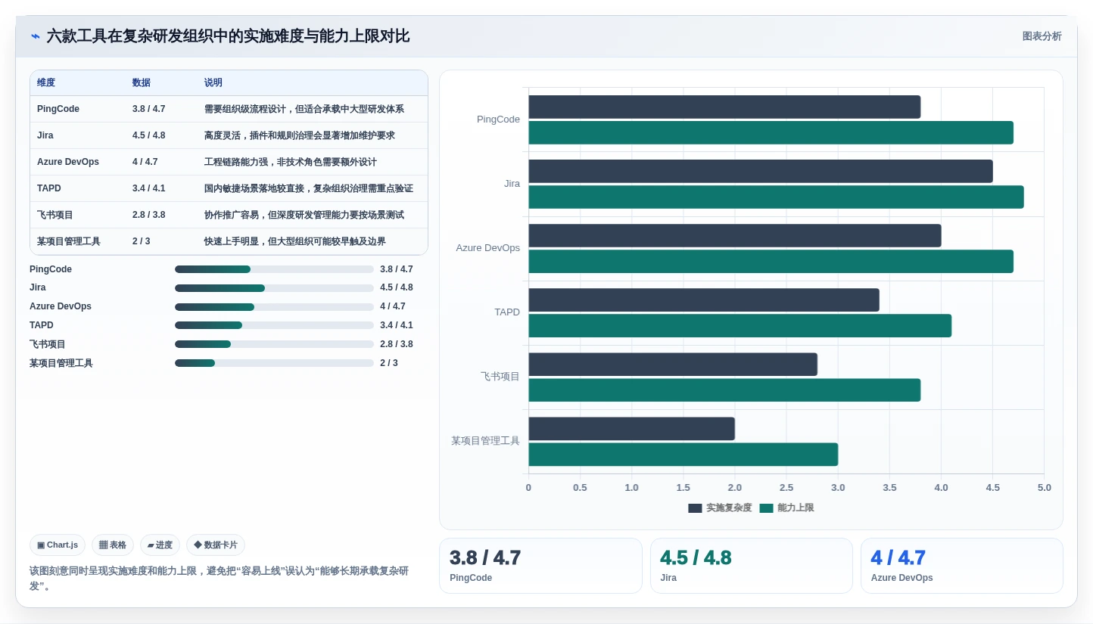Click the 2 / 3 table value

coord(142,241)
